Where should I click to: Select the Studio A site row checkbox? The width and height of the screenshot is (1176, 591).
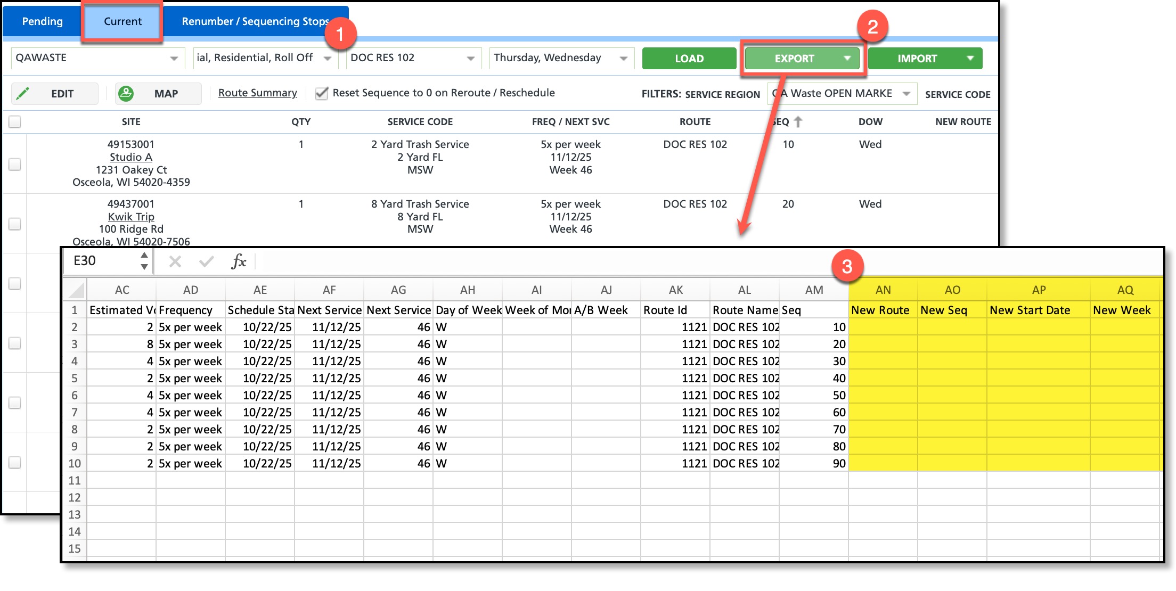[15, 165]
